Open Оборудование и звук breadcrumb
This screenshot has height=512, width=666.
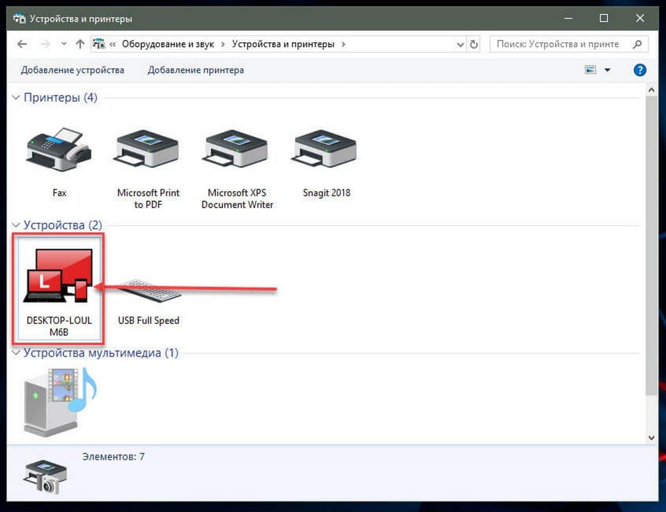click(x=168, y=44)
